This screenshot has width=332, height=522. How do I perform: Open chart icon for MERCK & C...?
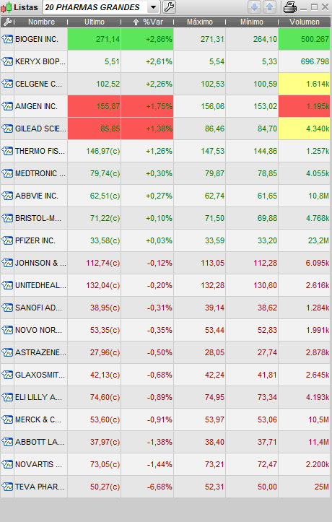(x=7, y=419)
